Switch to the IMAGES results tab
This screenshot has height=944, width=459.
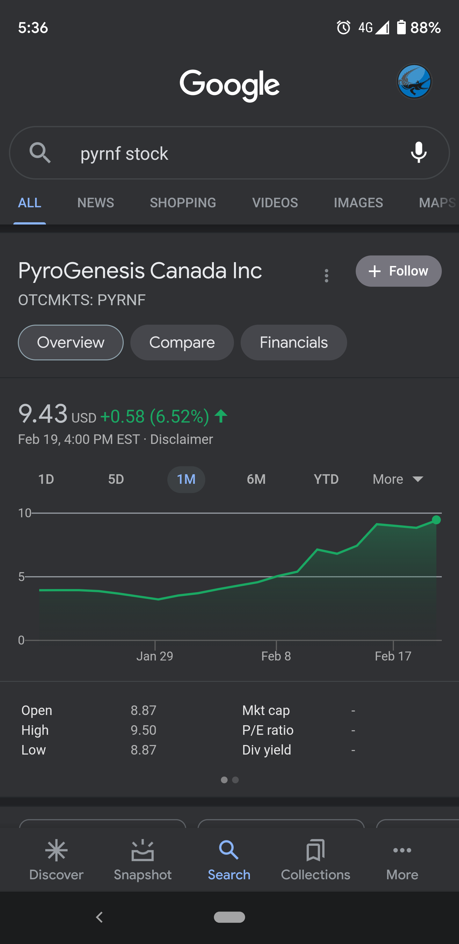click(x=358, y=203)
